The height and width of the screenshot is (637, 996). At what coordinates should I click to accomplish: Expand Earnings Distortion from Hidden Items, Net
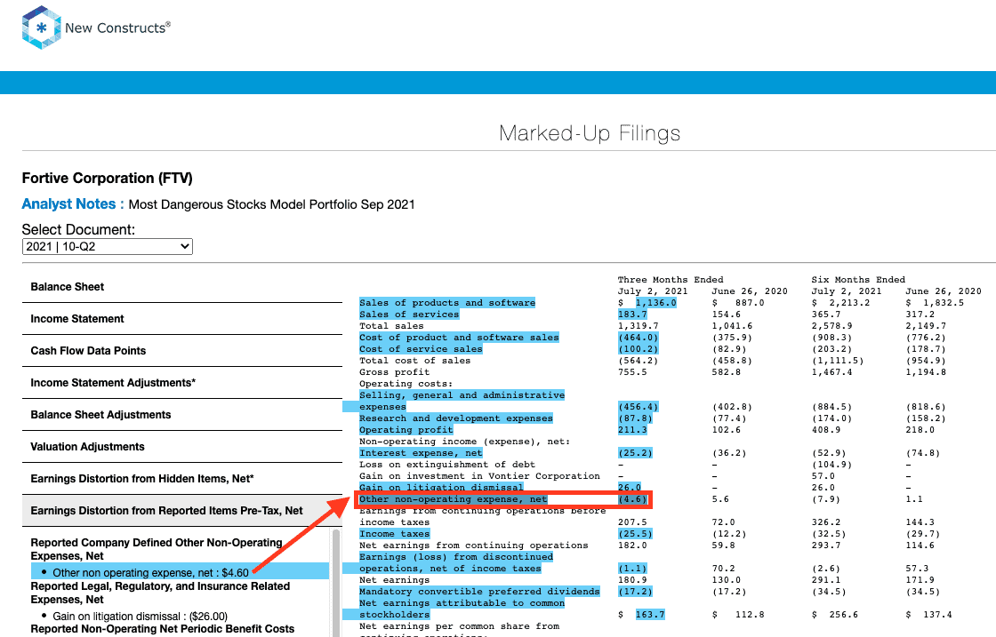182,478
